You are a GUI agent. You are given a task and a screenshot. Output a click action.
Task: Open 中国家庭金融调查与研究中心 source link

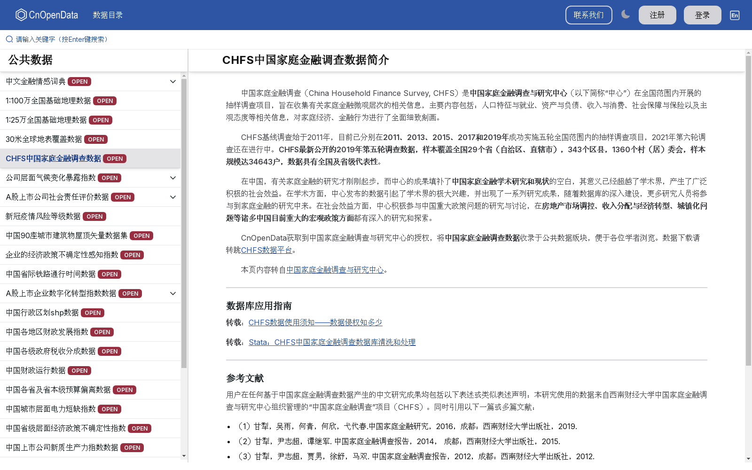335,270
